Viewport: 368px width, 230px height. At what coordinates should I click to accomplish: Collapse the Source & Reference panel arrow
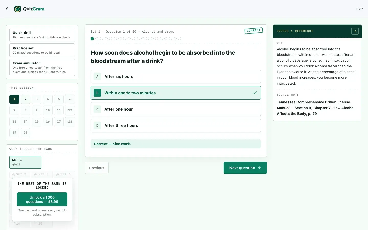(x=355, y=31)
